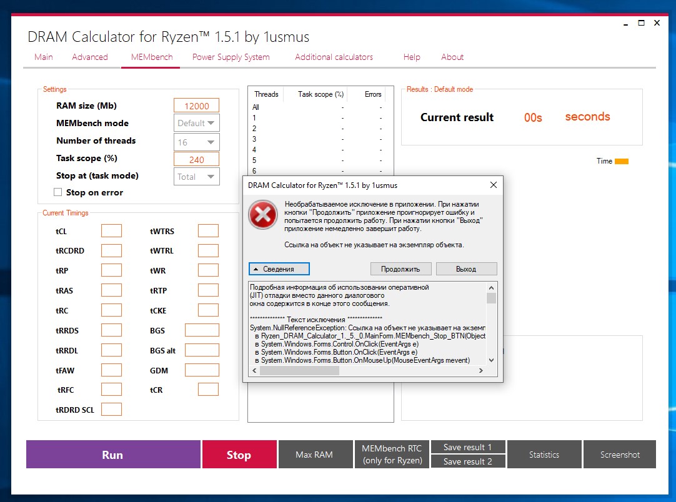Click the 00s current result value
This screenshot has height=502, width=676.
click(533, 117)
